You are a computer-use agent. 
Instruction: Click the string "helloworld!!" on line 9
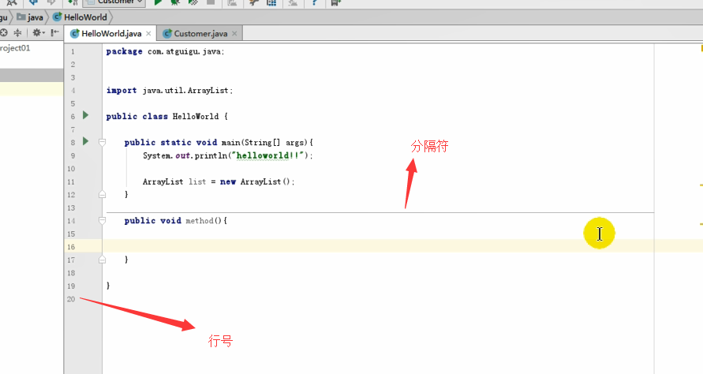(268, 155)
